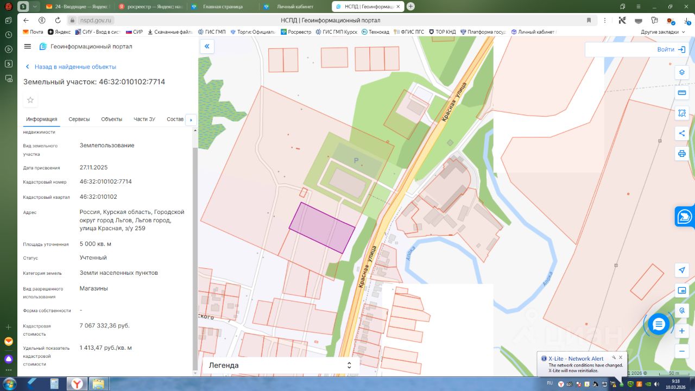The image size is (695, 391).
Task: Click the share map icon
Action: pos(682,134)
